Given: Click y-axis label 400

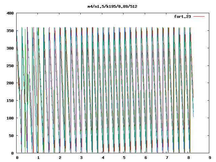Looking at the screenshot, I should [x=10, y=13].
